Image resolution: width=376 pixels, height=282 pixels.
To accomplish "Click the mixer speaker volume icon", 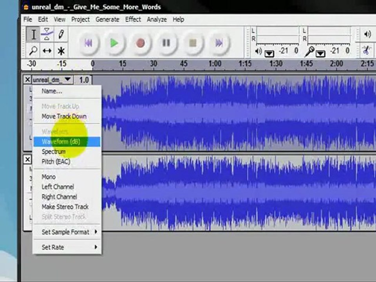I will 367,34.
